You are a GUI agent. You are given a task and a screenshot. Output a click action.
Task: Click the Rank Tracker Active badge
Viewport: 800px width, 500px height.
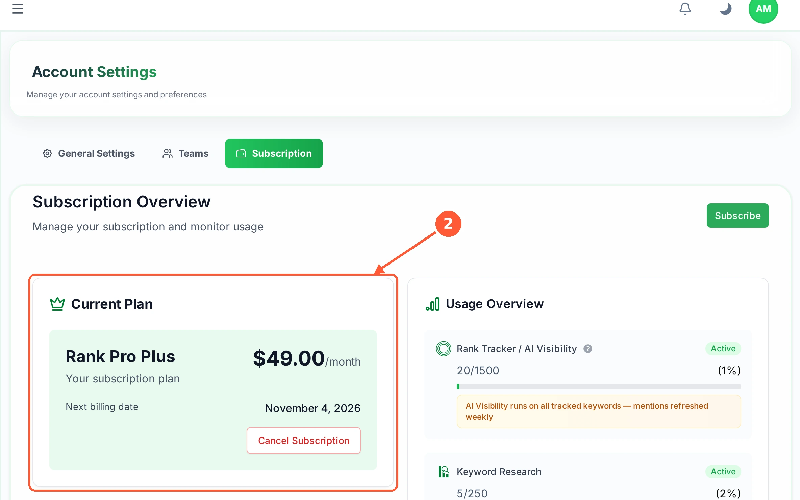[723, 349]
